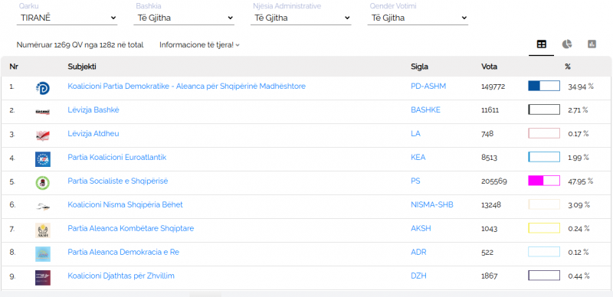Screen dimensions: 613x297
Task: Click the Partia Socialiste logo icon
Action: (x=43, y=183)
